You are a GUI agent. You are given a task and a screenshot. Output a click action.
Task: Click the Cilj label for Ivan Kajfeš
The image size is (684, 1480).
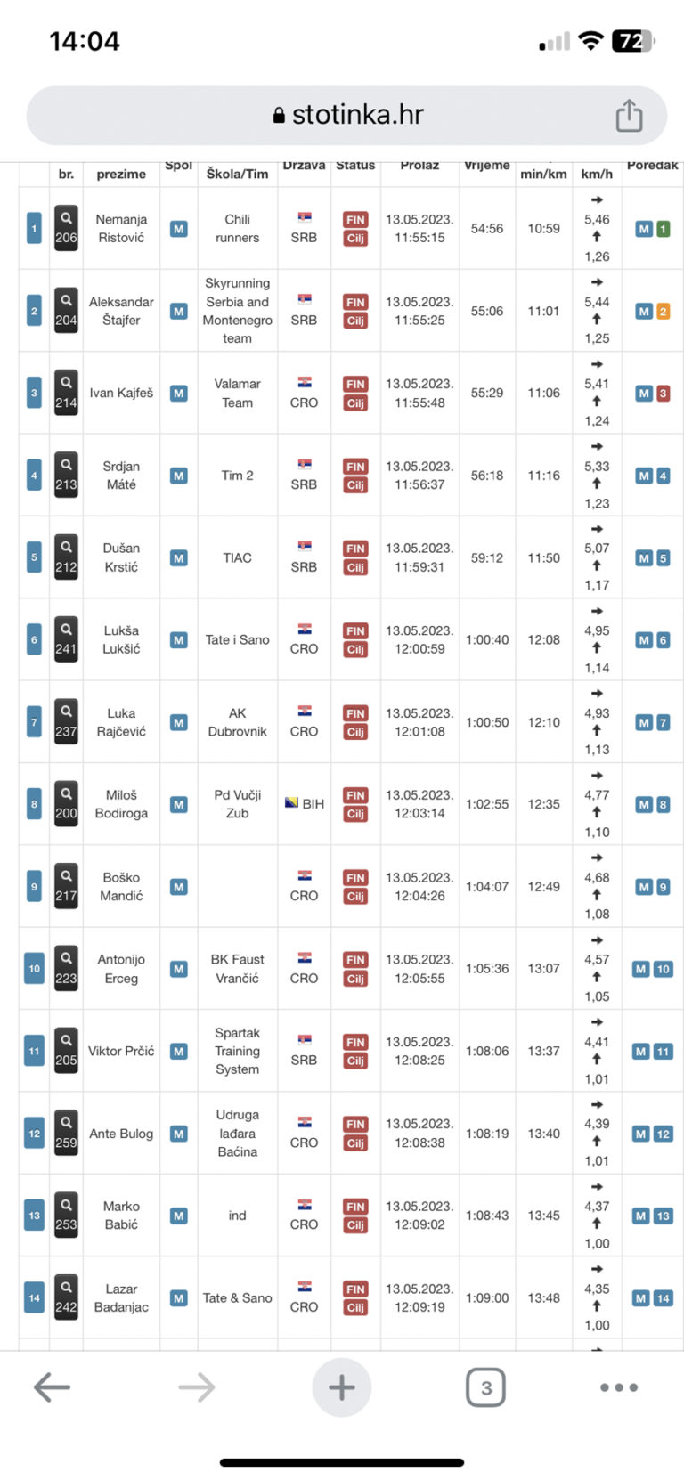pyautogui.click(x=355, y=403)
